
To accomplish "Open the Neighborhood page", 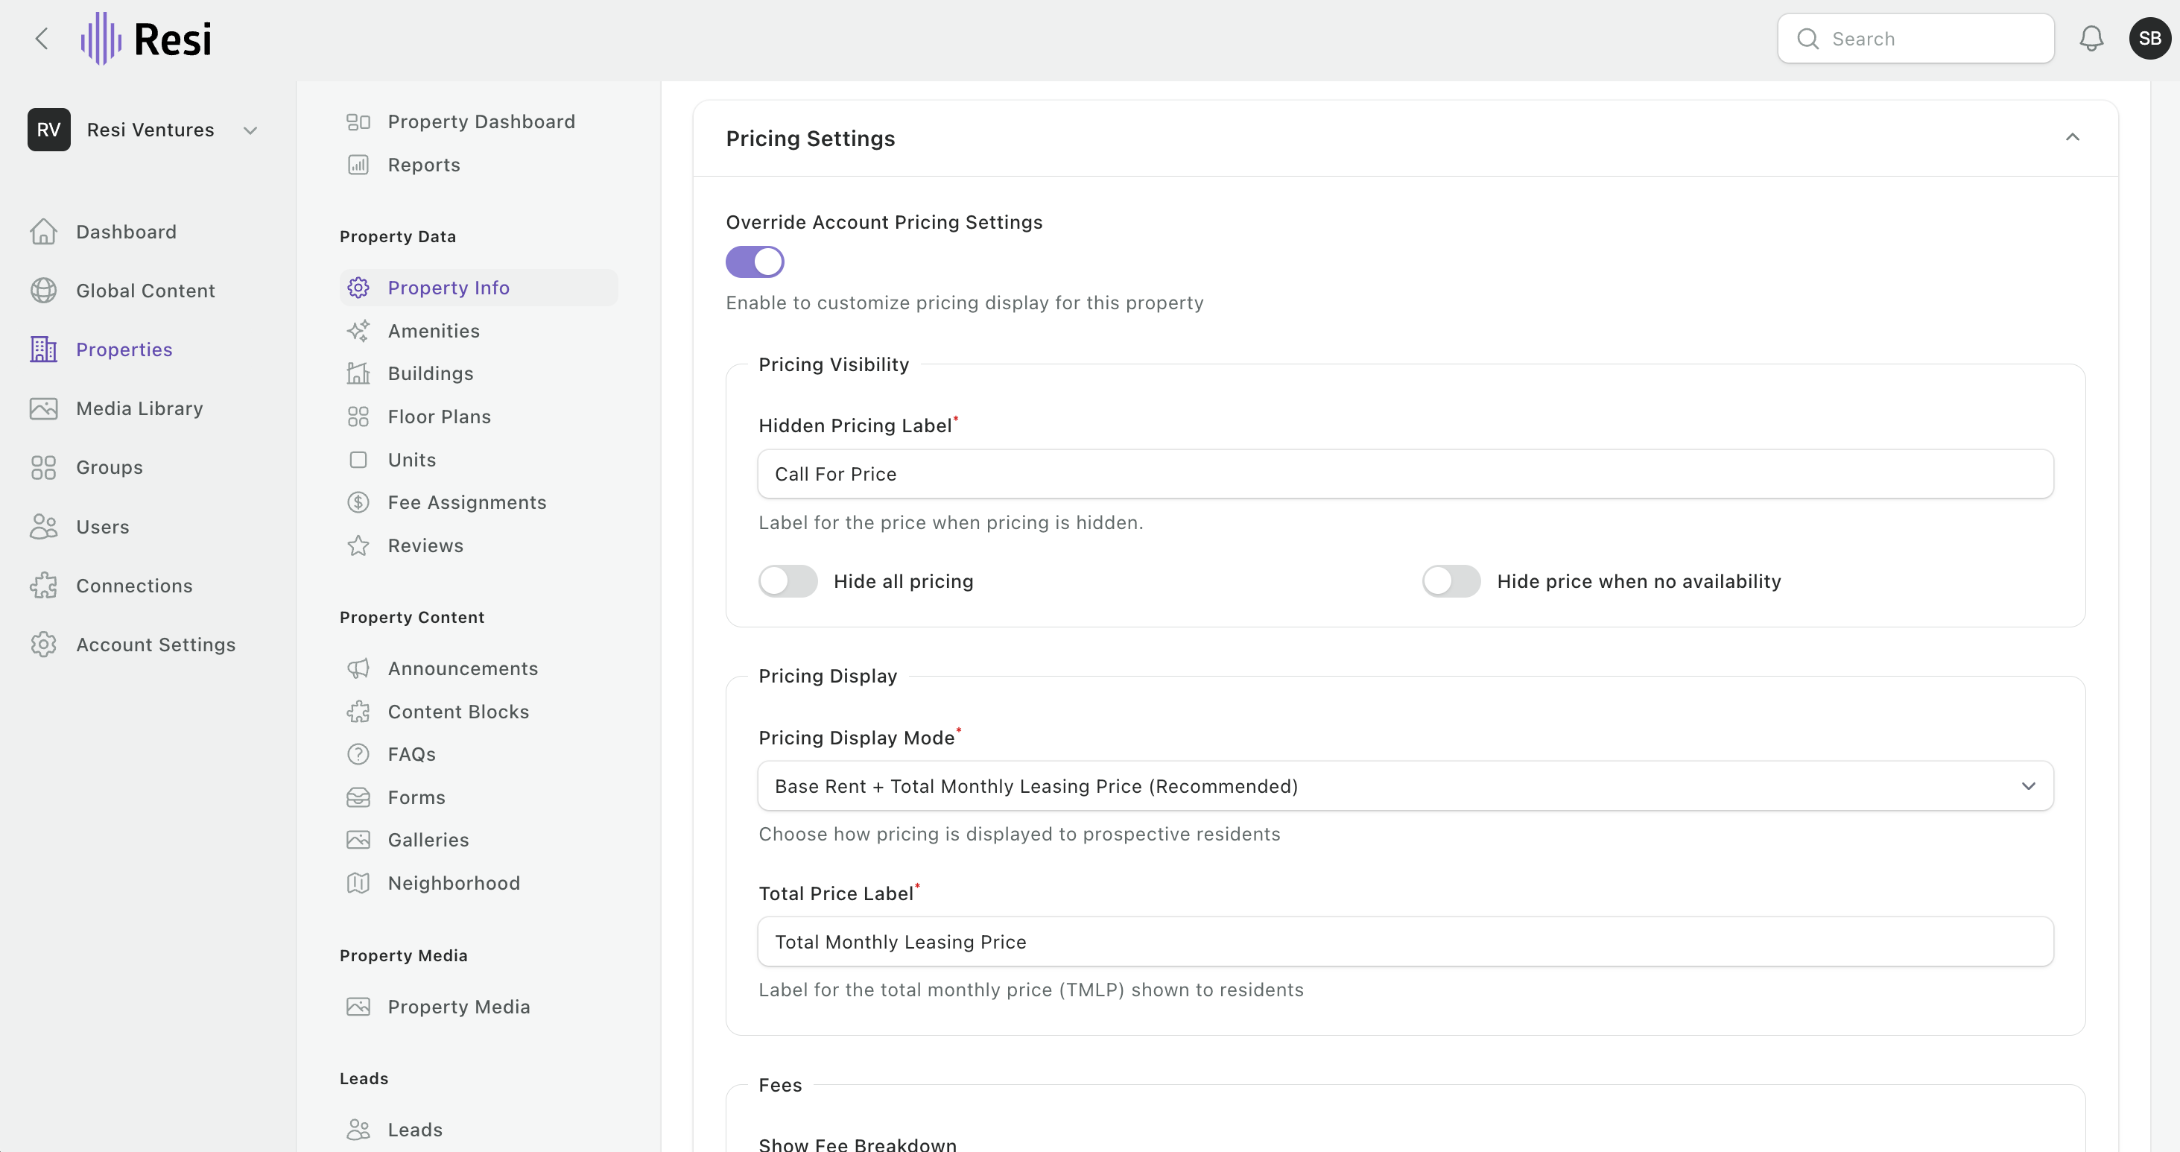I will click(454, 883).
